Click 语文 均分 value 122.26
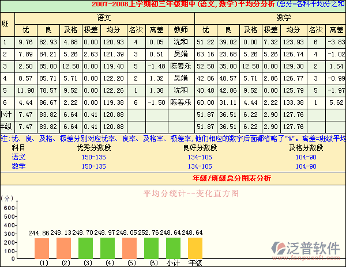The width and height of the screenshot is (346, 267). click(x=114, y=90)
